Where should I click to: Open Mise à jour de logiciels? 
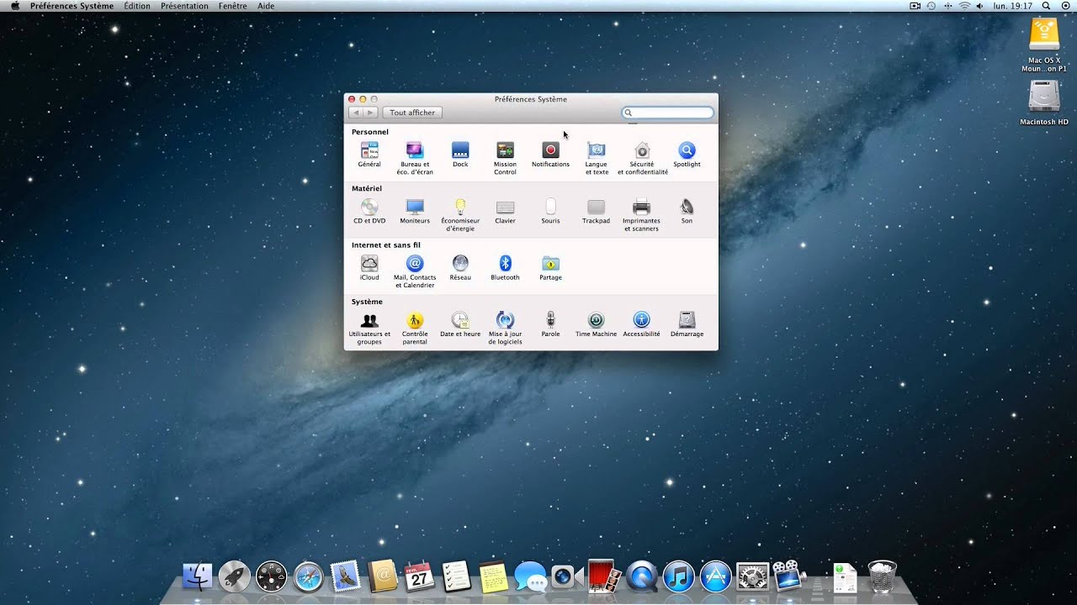[505, 328]
